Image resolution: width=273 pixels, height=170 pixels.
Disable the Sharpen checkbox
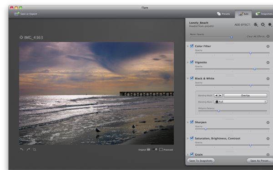pos(192,122)
